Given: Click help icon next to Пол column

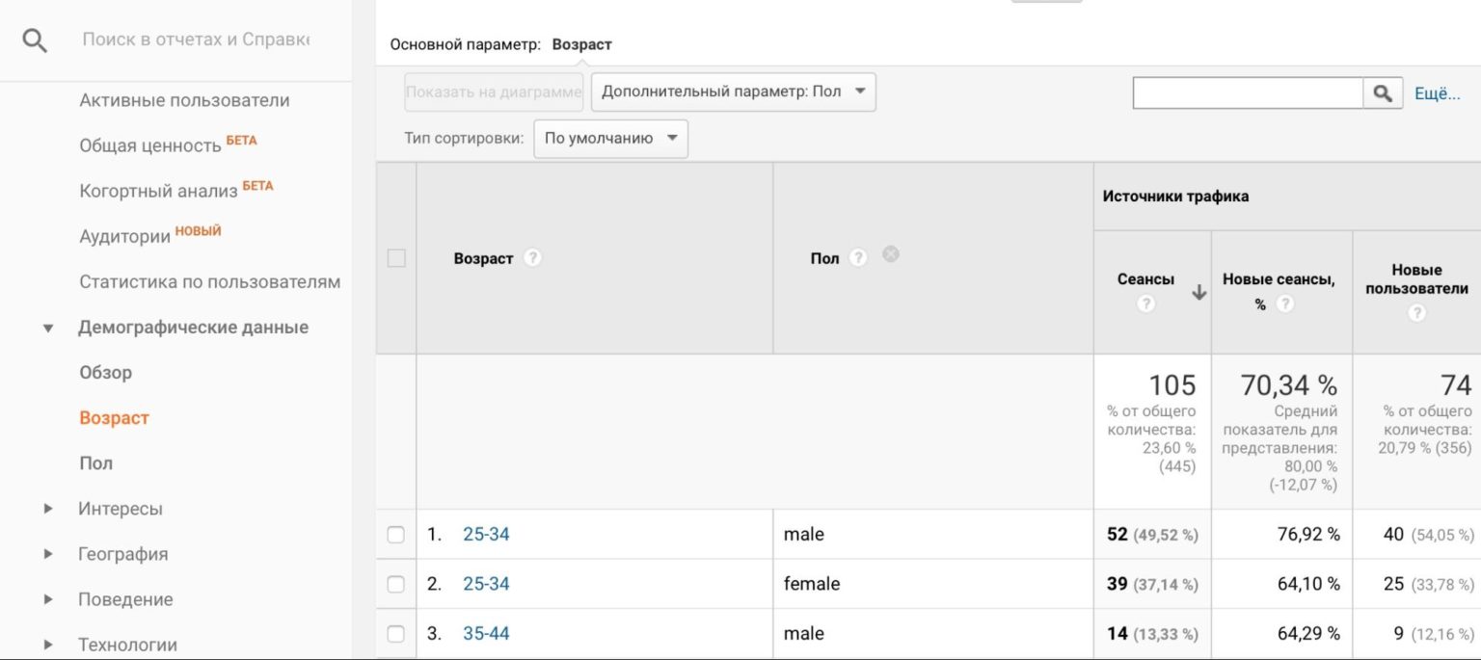Looking at the screenshot, I should (x=858, y=258).
